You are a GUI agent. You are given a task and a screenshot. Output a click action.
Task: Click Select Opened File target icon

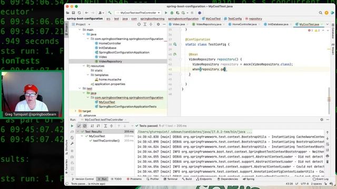coord(139,25)
